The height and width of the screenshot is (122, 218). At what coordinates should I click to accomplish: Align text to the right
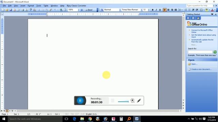[x=172, y=10]
